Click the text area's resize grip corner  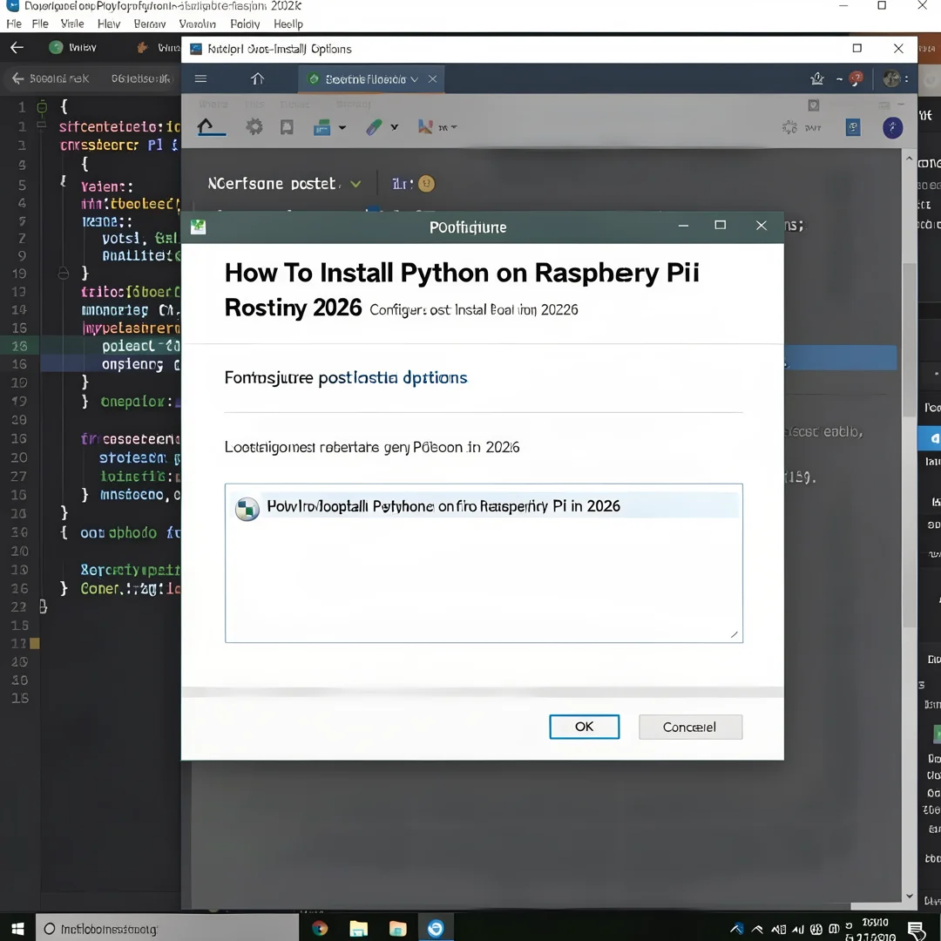pos(735,634)
